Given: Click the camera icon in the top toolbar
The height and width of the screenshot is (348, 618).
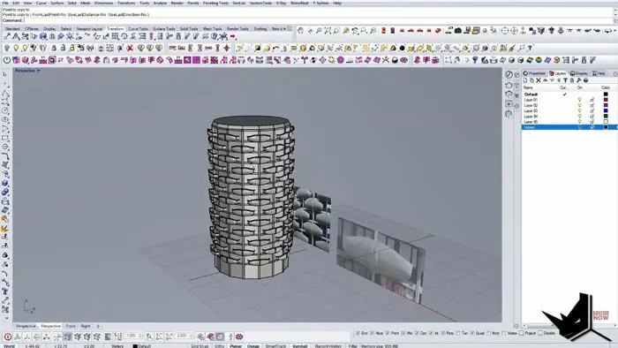Looking at the screenshot, I should point(458,30).
